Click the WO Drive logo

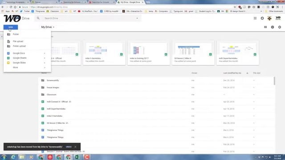point(16,18)
